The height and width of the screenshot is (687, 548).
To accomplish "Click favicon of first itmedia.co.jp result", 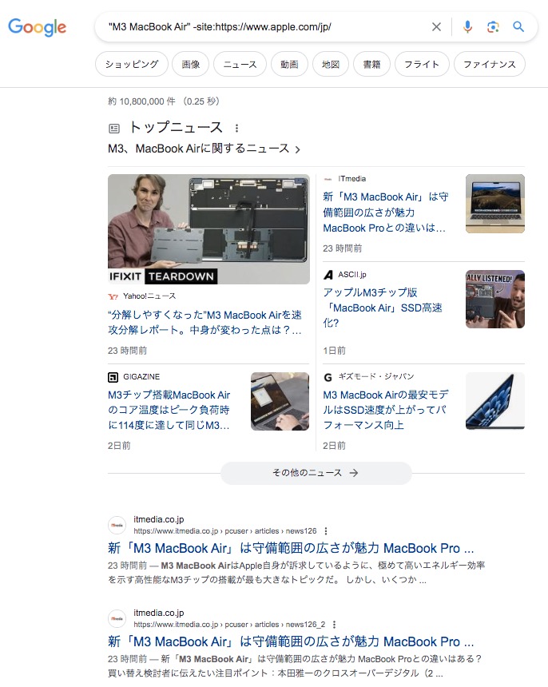I will (x=117, y=525).
